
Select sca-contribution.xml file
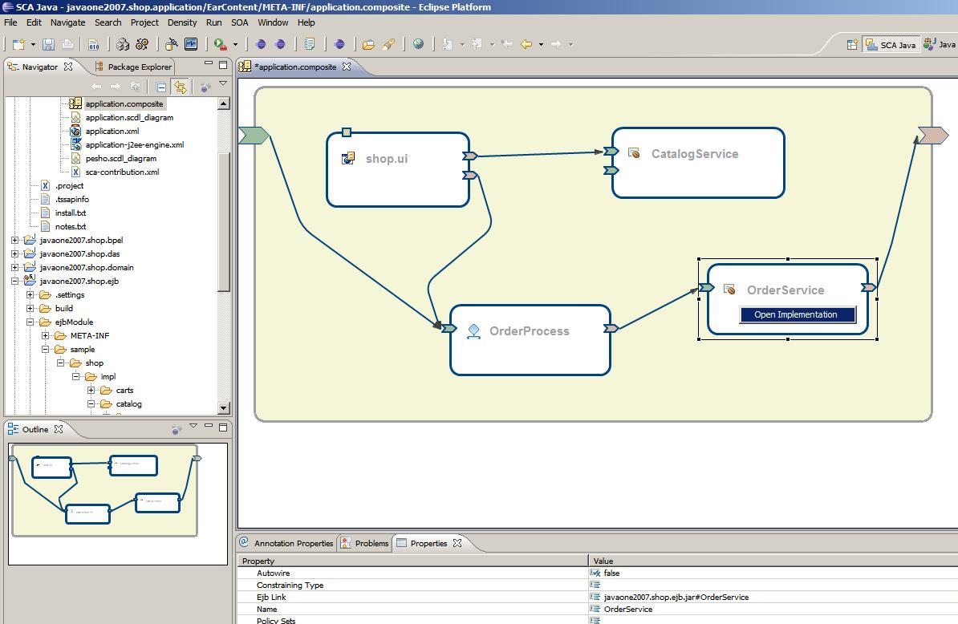click(122, 172)
